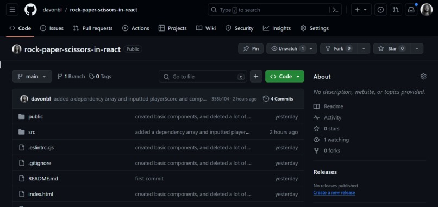
Task: Open the issues icon in top bar
Action: (380, 10)
